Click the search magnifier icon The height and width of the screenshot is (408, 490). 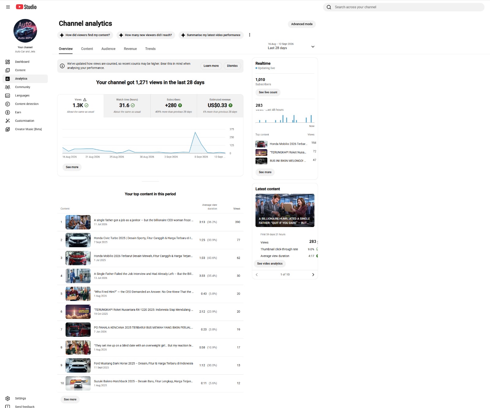(329, 7)
